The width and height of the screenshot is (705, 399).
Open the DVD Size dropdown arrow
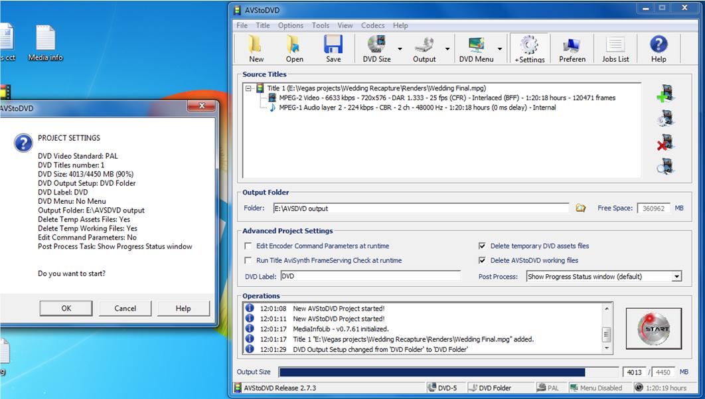coord(400,48)
